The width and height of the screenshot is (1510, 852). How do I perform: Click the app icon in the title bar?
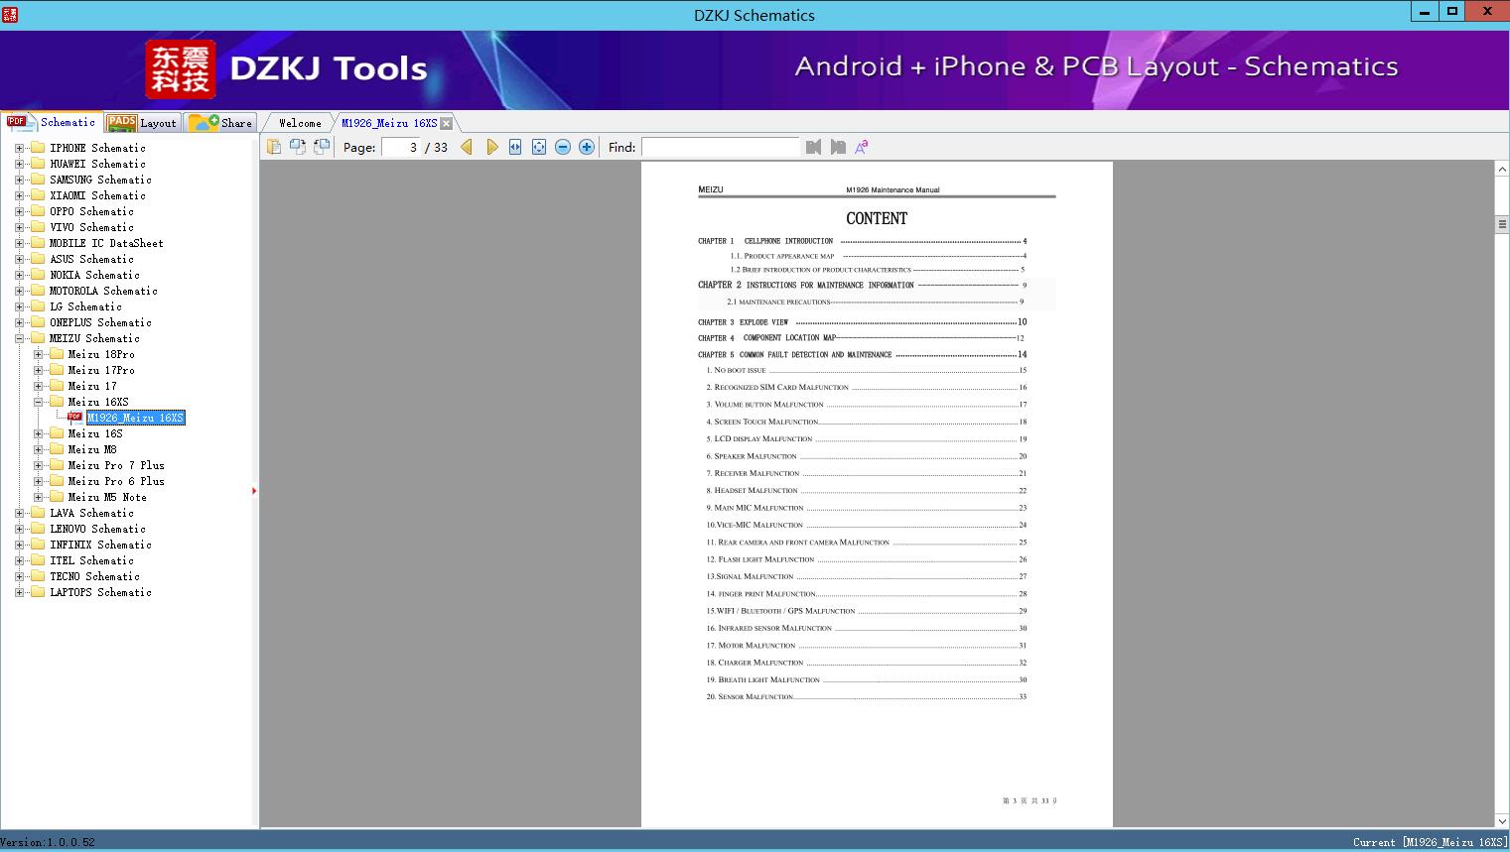(x=9, y=14)
